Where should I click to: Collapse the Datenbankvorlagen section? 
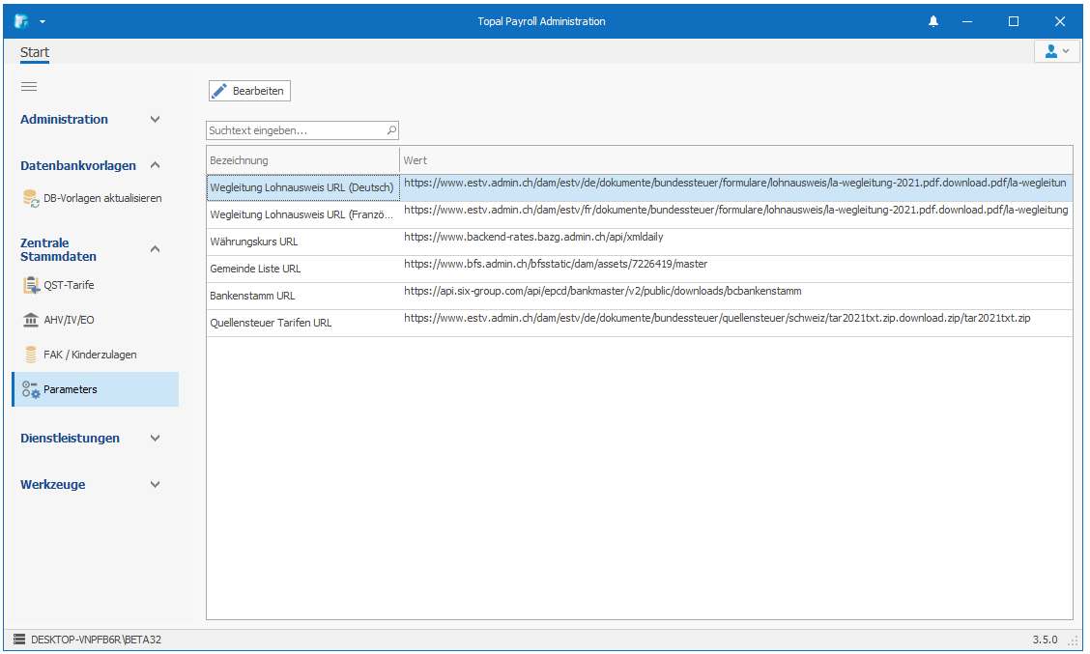point(155,165)
